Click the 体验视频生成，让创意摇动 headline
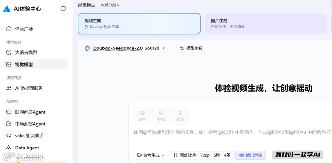Viewport: 332px width, 163px height. pos(264,88)
